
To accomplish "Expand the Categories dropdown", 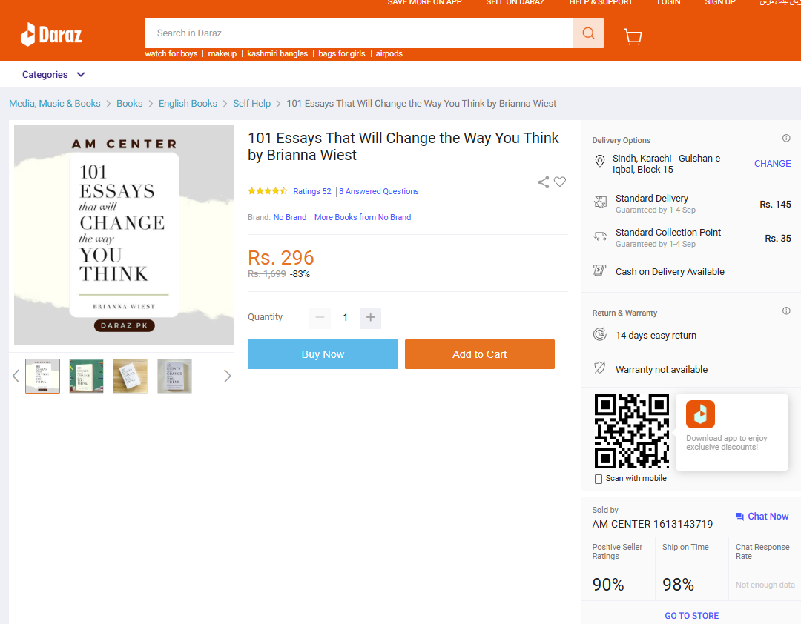I will coord(53,75).
